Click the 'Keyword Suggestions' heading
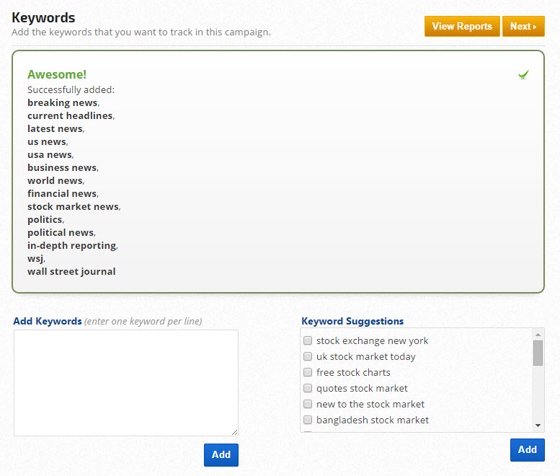 [352, 321]
